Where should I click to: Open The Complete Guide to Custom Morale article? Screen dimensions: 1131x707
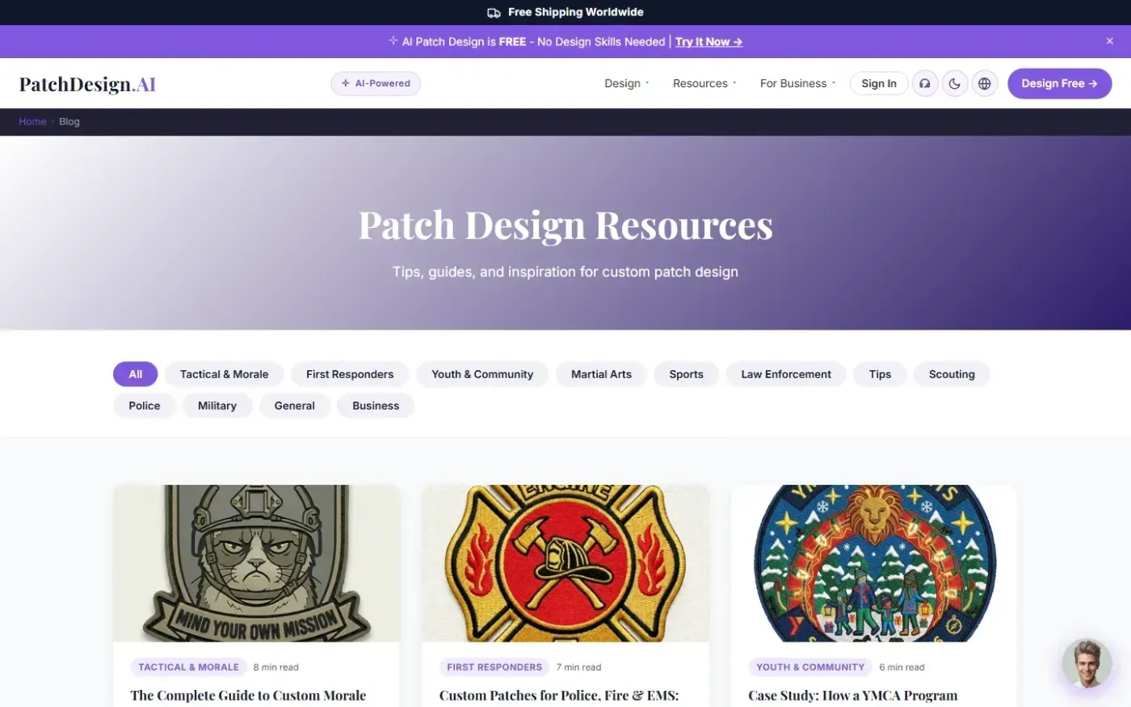click(248, 696)
